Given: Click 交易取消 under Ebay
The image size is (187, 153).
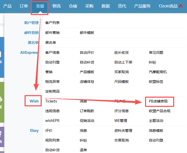Looking at the screenshot, I should [x=122, y=140].
